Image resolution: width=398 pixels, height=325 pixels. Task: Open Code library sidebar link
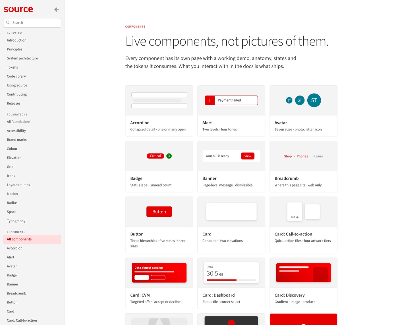[16, 76]
